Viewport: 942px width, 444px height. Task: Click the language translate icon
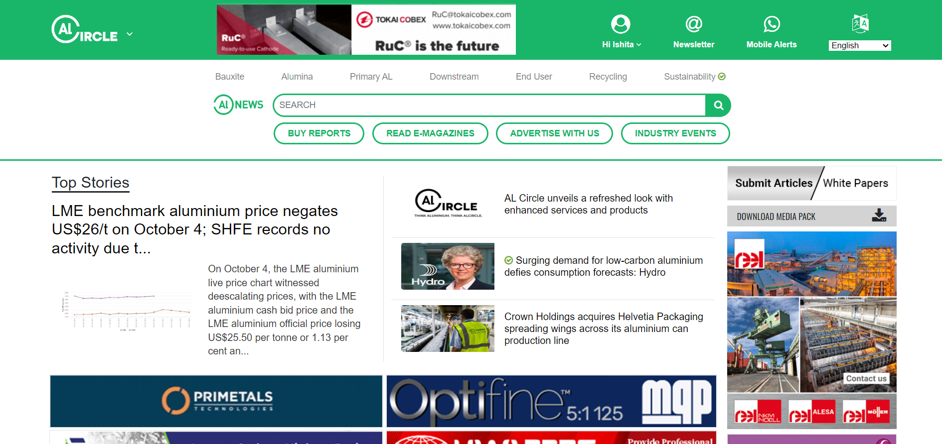[x=860, y=23]
